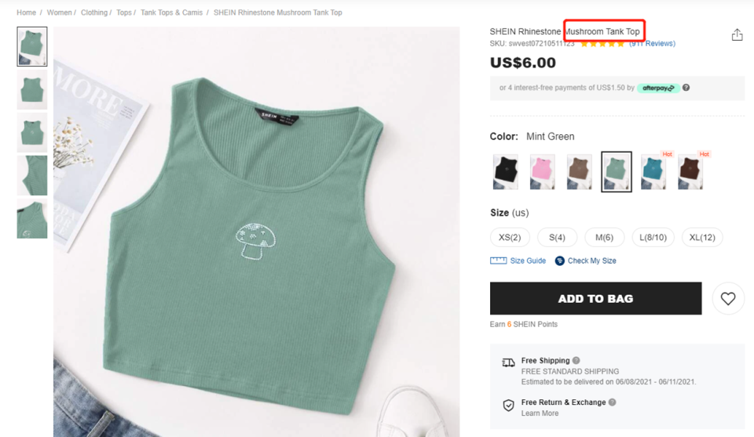The width and height of the screenshot is (754, 437).
Task: Click the share icon
Action: [x=737, y=35]
